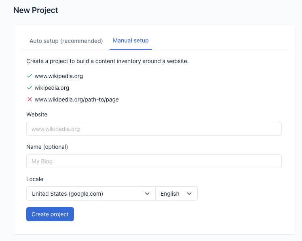Click the Name (optional) label
Screen dimensions: 302x241
coord(47,147)
